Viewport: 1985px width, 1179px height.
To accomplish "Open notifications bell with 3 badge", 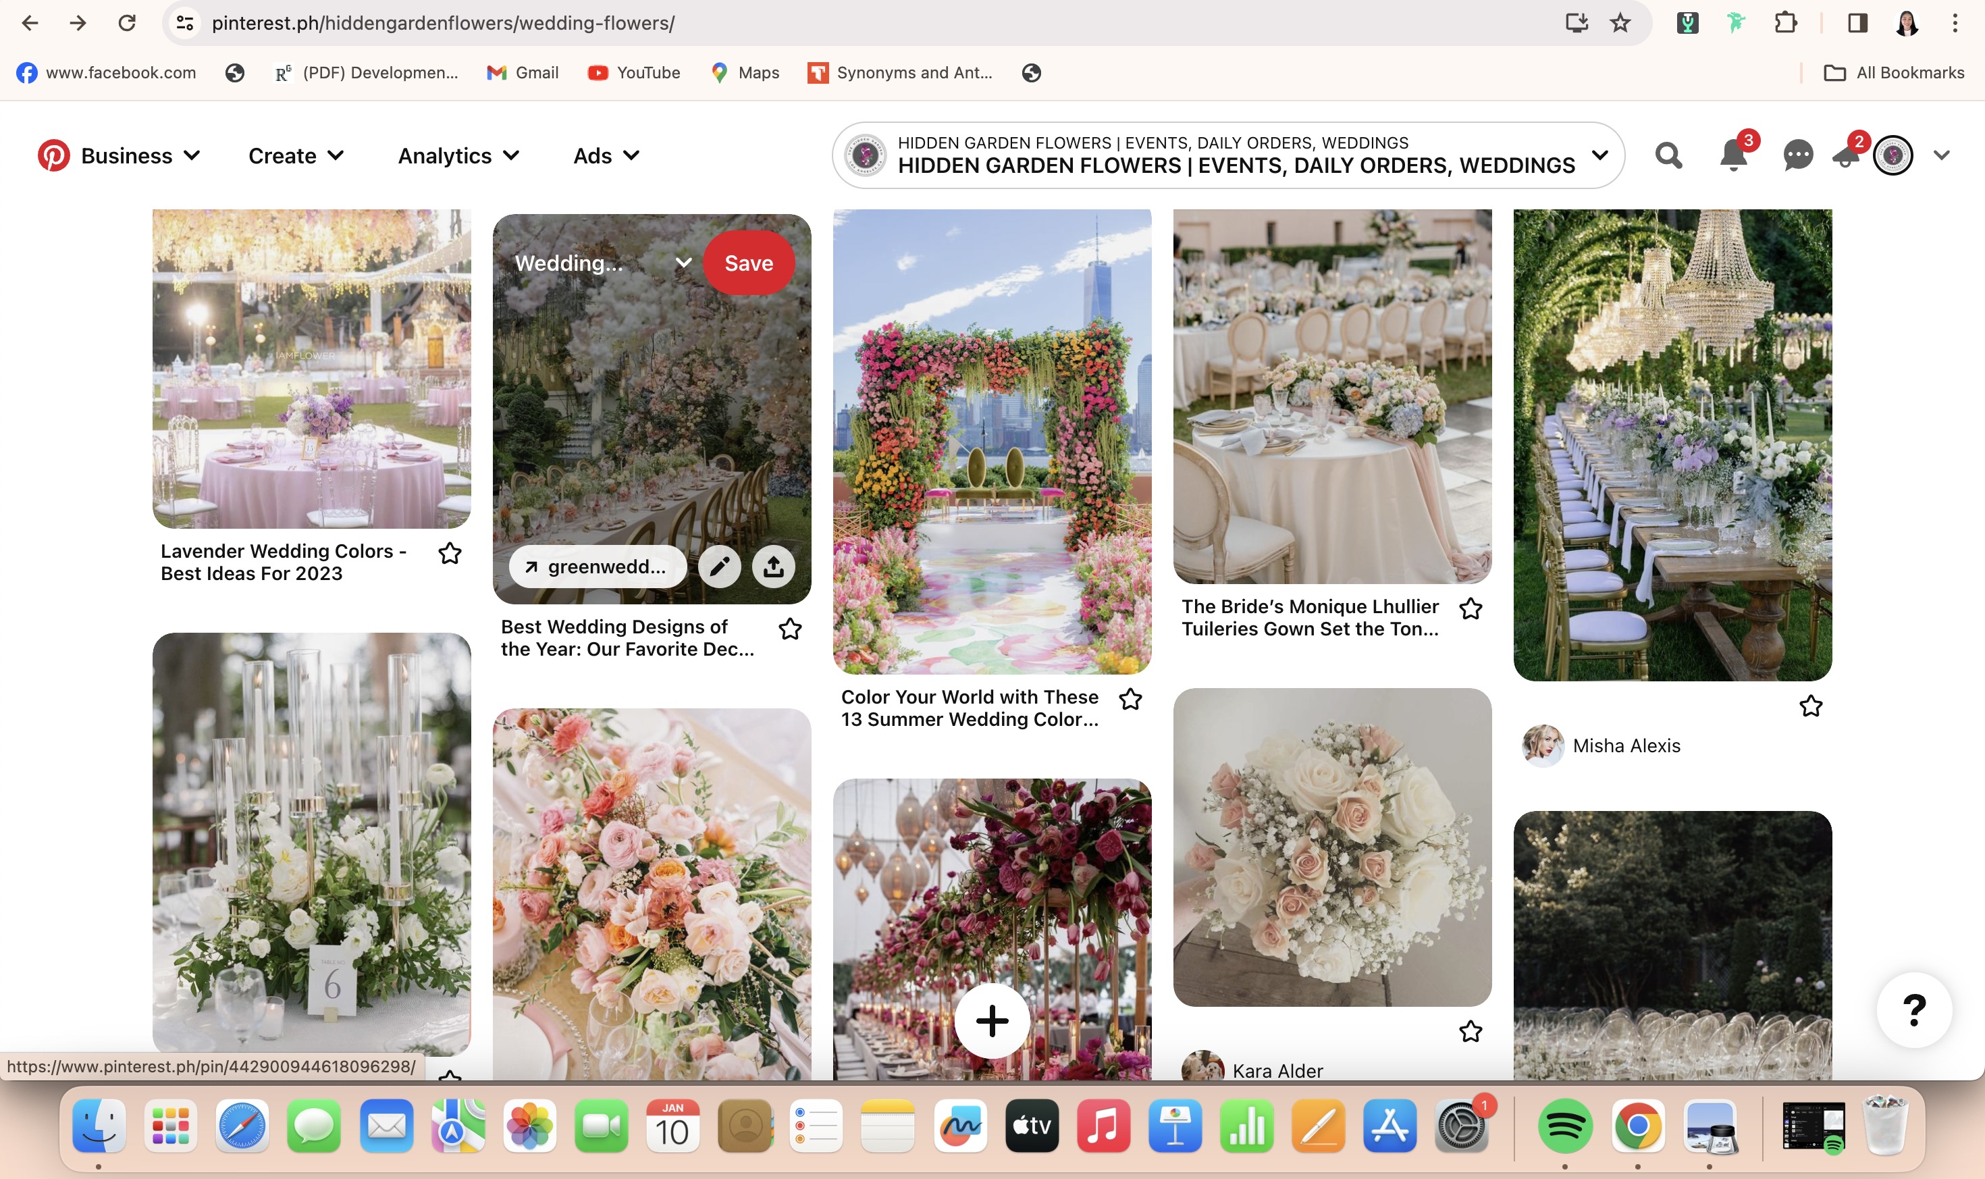I will 1733,155.
